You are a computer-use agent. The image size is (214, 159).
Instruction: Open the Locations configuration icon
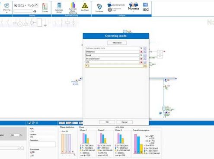[99, 8]
